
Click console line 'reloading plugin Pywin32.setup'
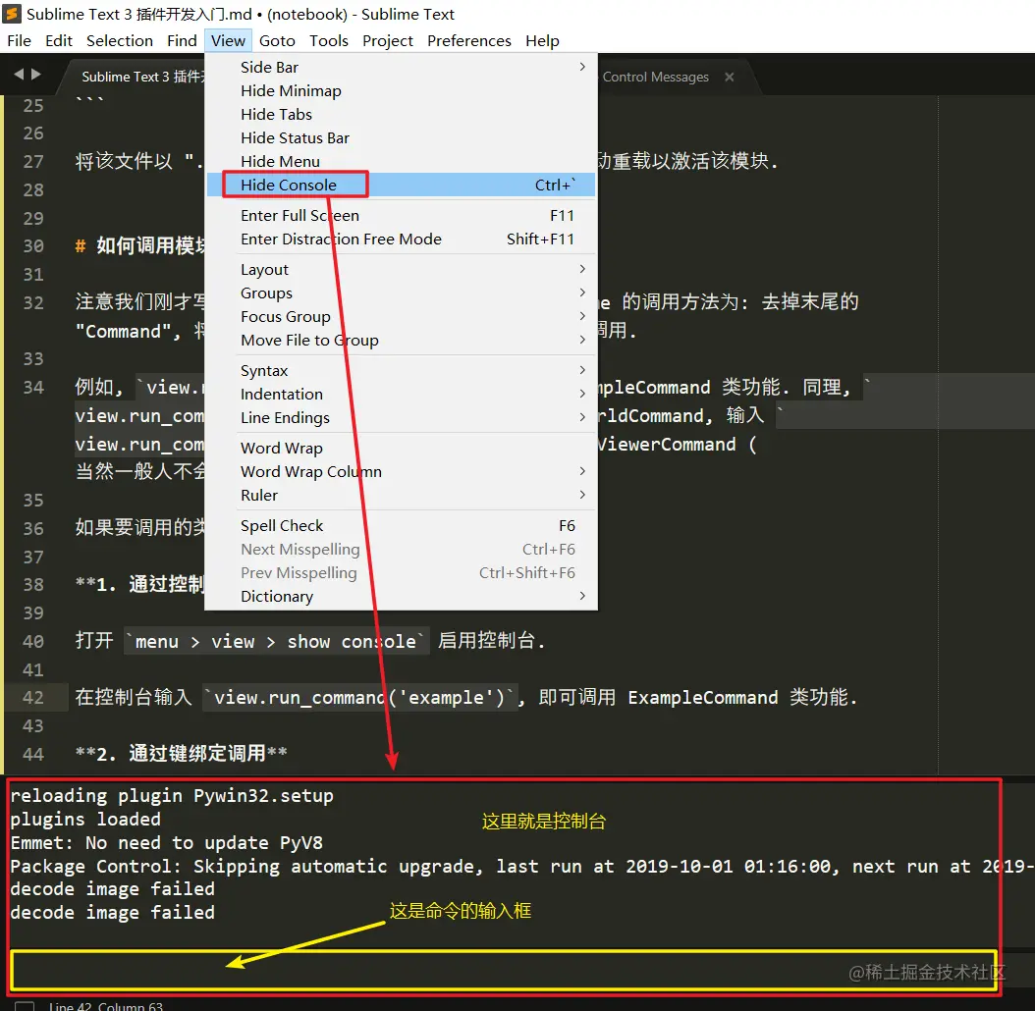pos(172,796)
